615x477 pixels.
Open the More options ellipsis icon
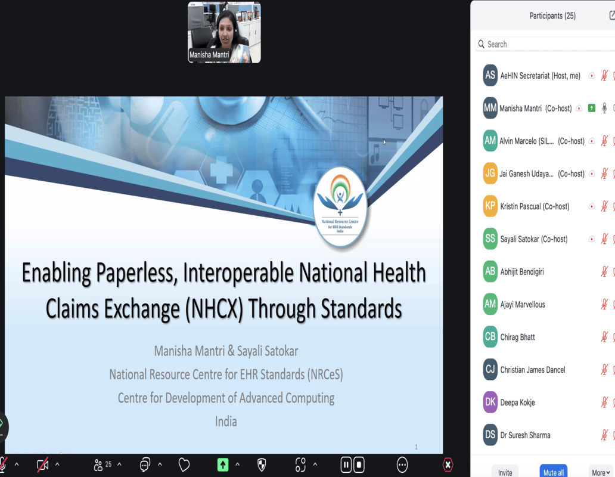pyautogui.click(x=402, y=464)
